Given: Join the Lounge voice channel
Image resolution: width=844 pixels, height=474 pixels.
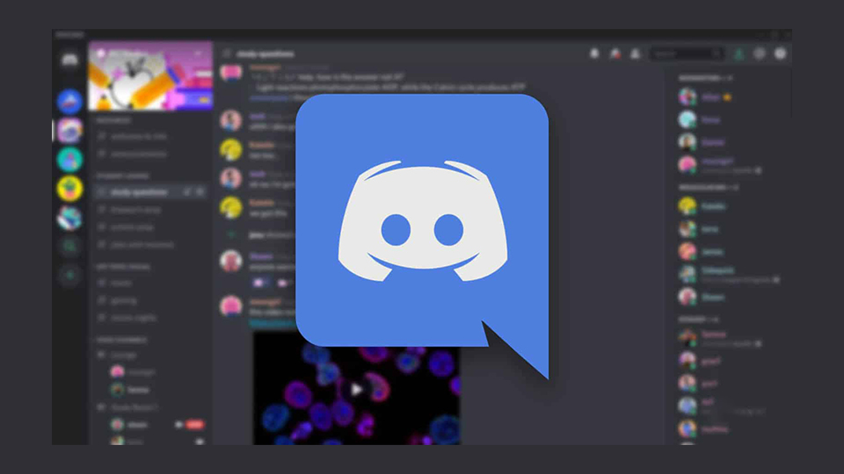Looking at the screenshot, I should pyautogui.click(x=123, y=355).
